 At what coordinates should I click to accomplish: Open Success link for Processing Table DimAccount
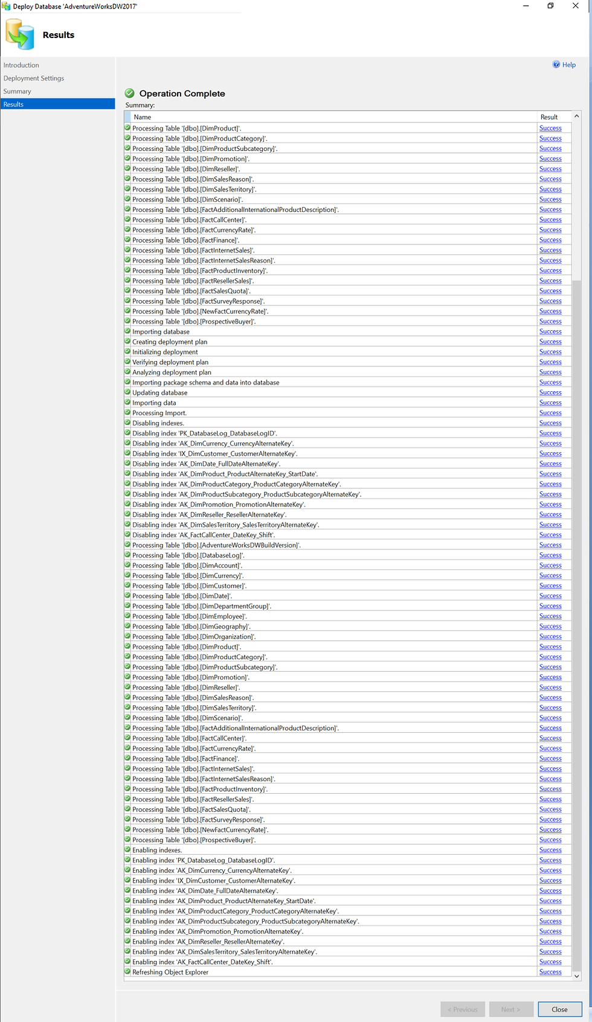pos(550,566)
